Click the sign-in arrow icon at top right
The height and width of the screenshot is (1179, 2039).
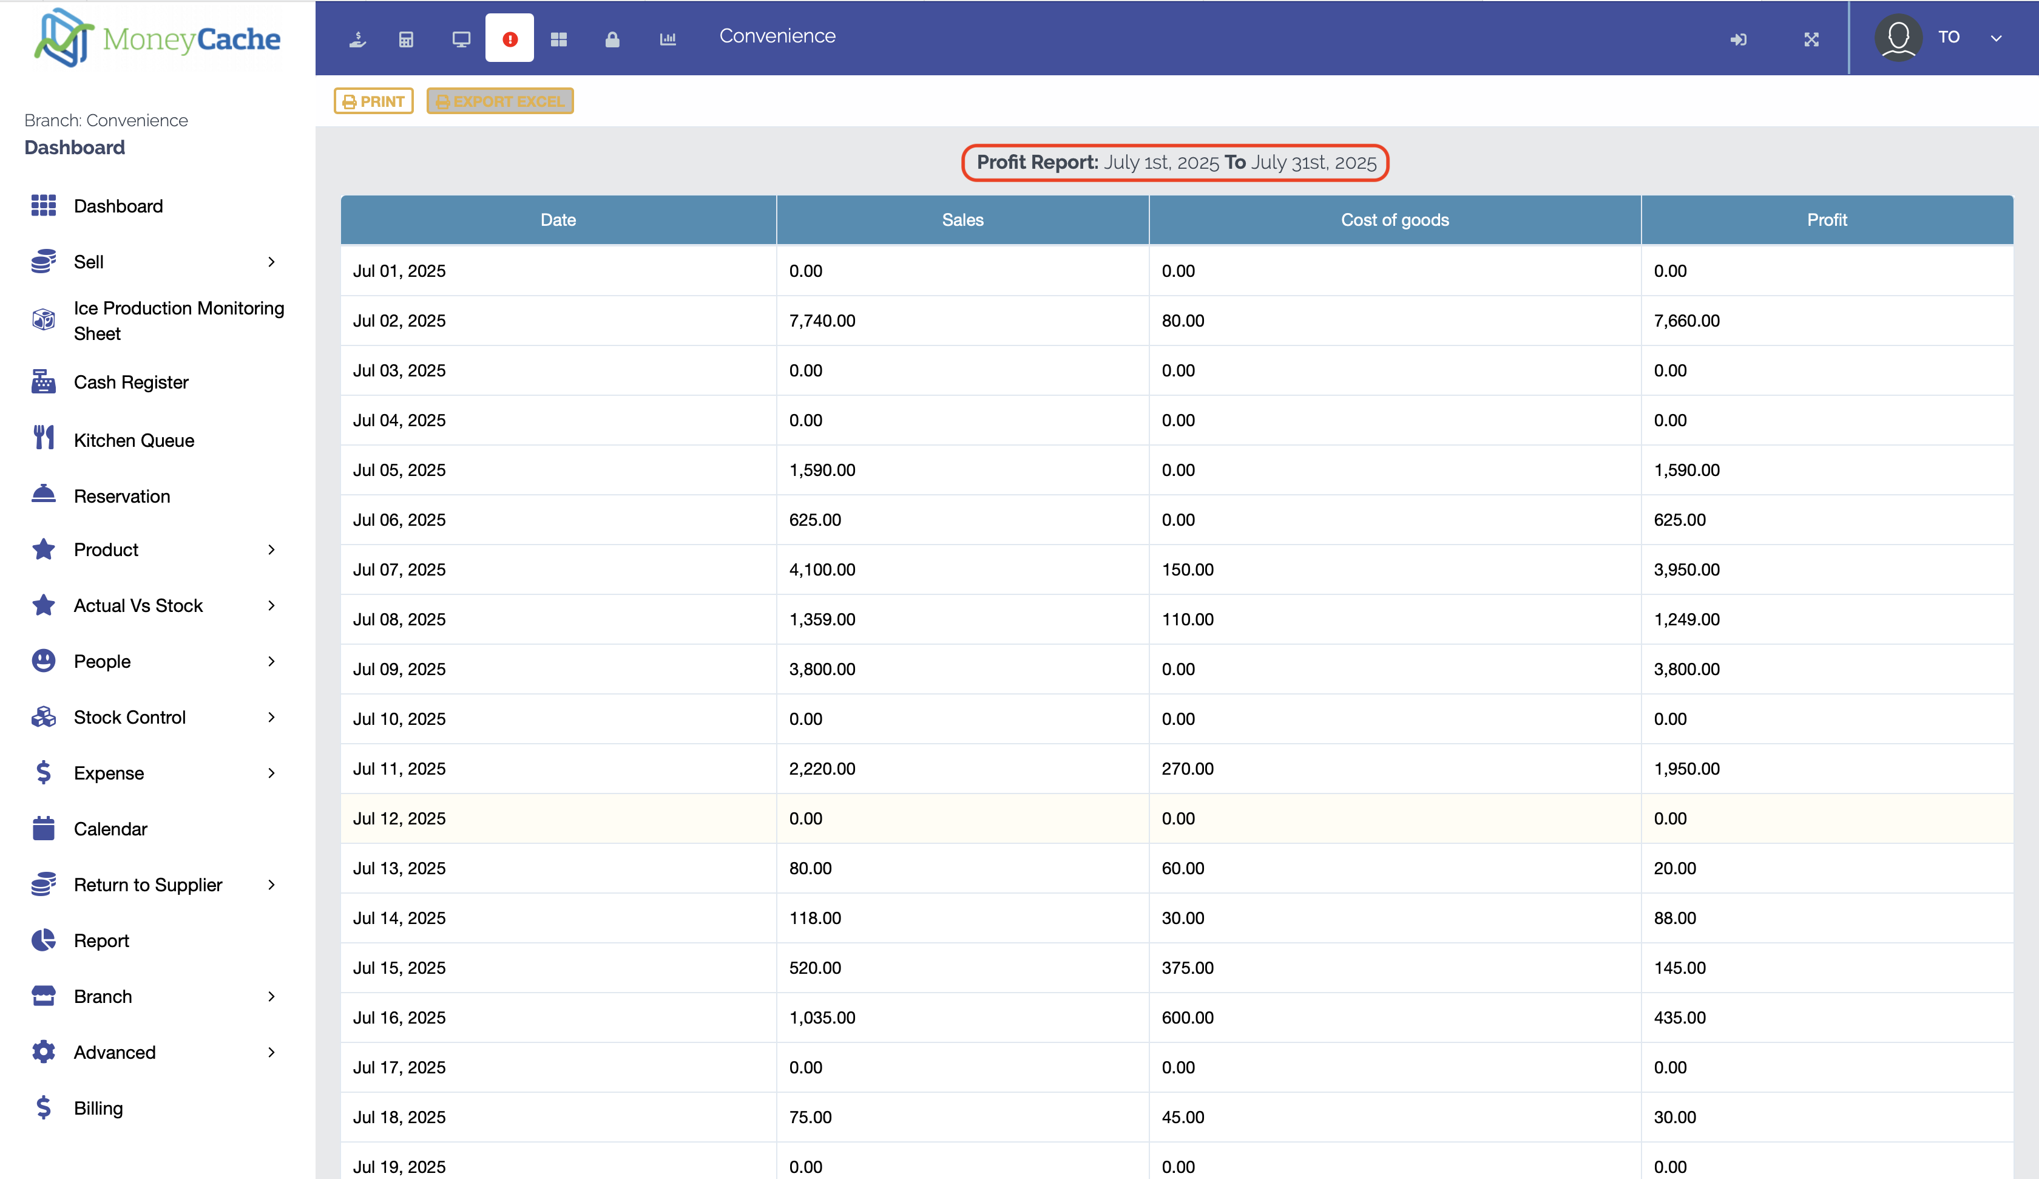coord(1738,39)
